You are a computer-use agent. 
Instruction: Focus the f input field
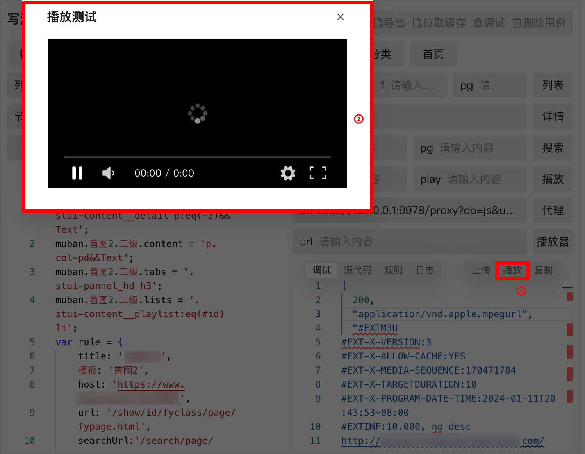pos(410,85)
